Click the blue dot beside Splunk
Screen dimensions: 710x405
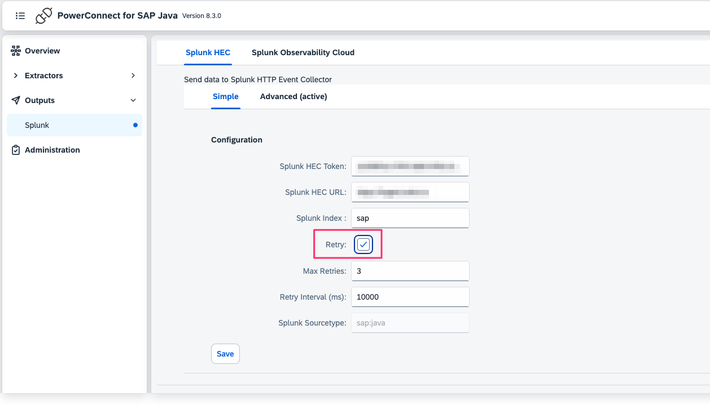click(x=135, y=125)
